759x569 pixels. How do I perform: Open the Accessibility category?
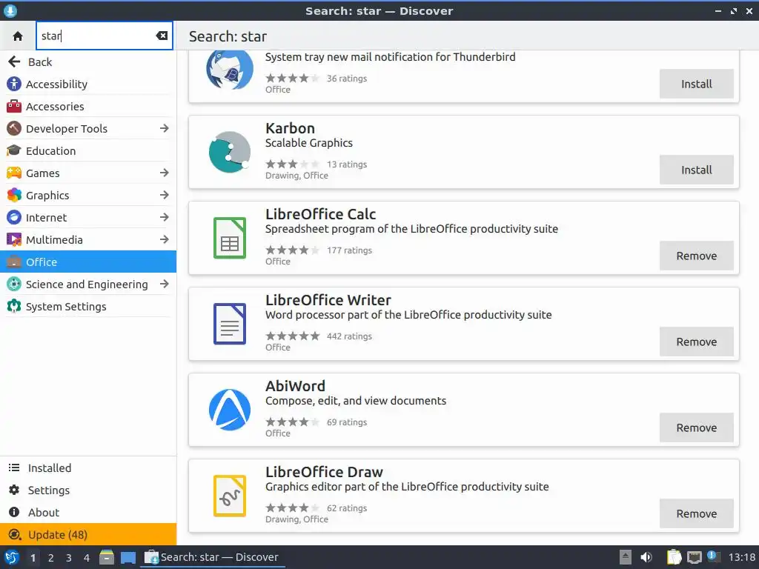pos(88,84)
